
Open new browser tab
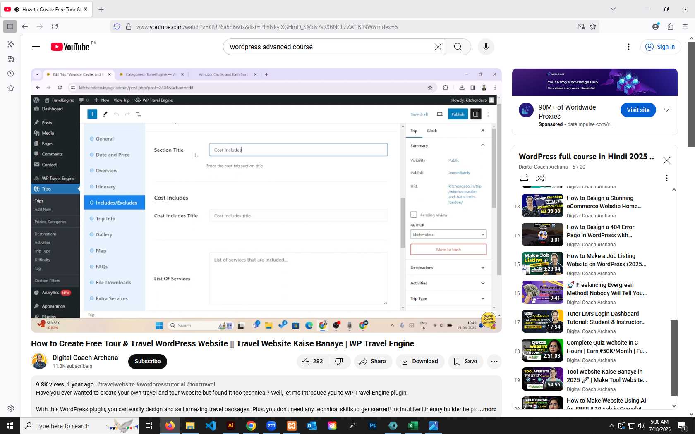click(x=101, y=9)
